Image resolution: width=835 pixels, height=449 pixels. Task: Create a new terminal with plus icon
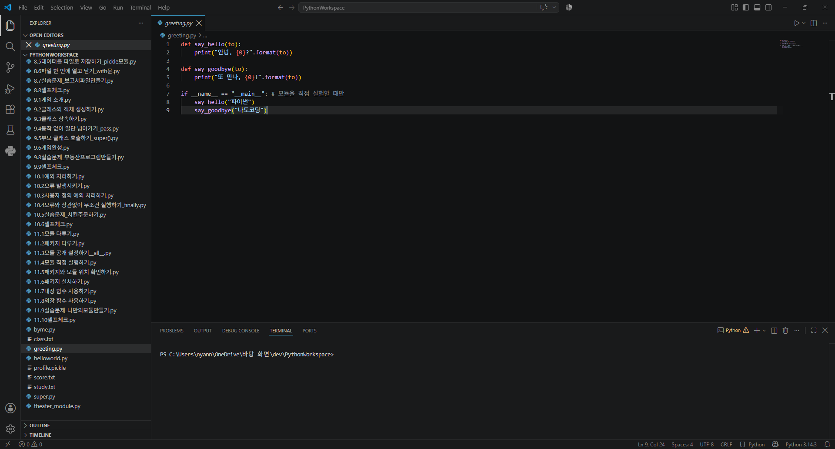757,331
